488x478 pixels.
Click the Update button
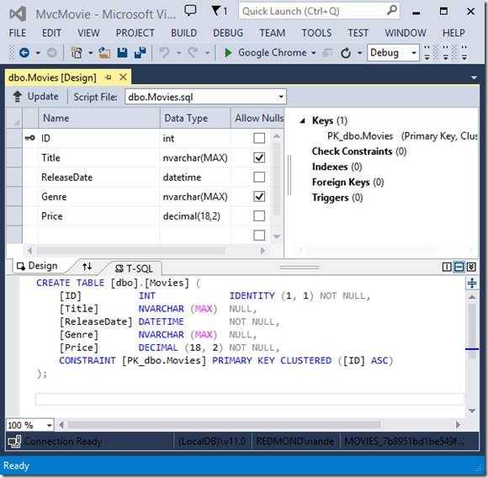36,97
